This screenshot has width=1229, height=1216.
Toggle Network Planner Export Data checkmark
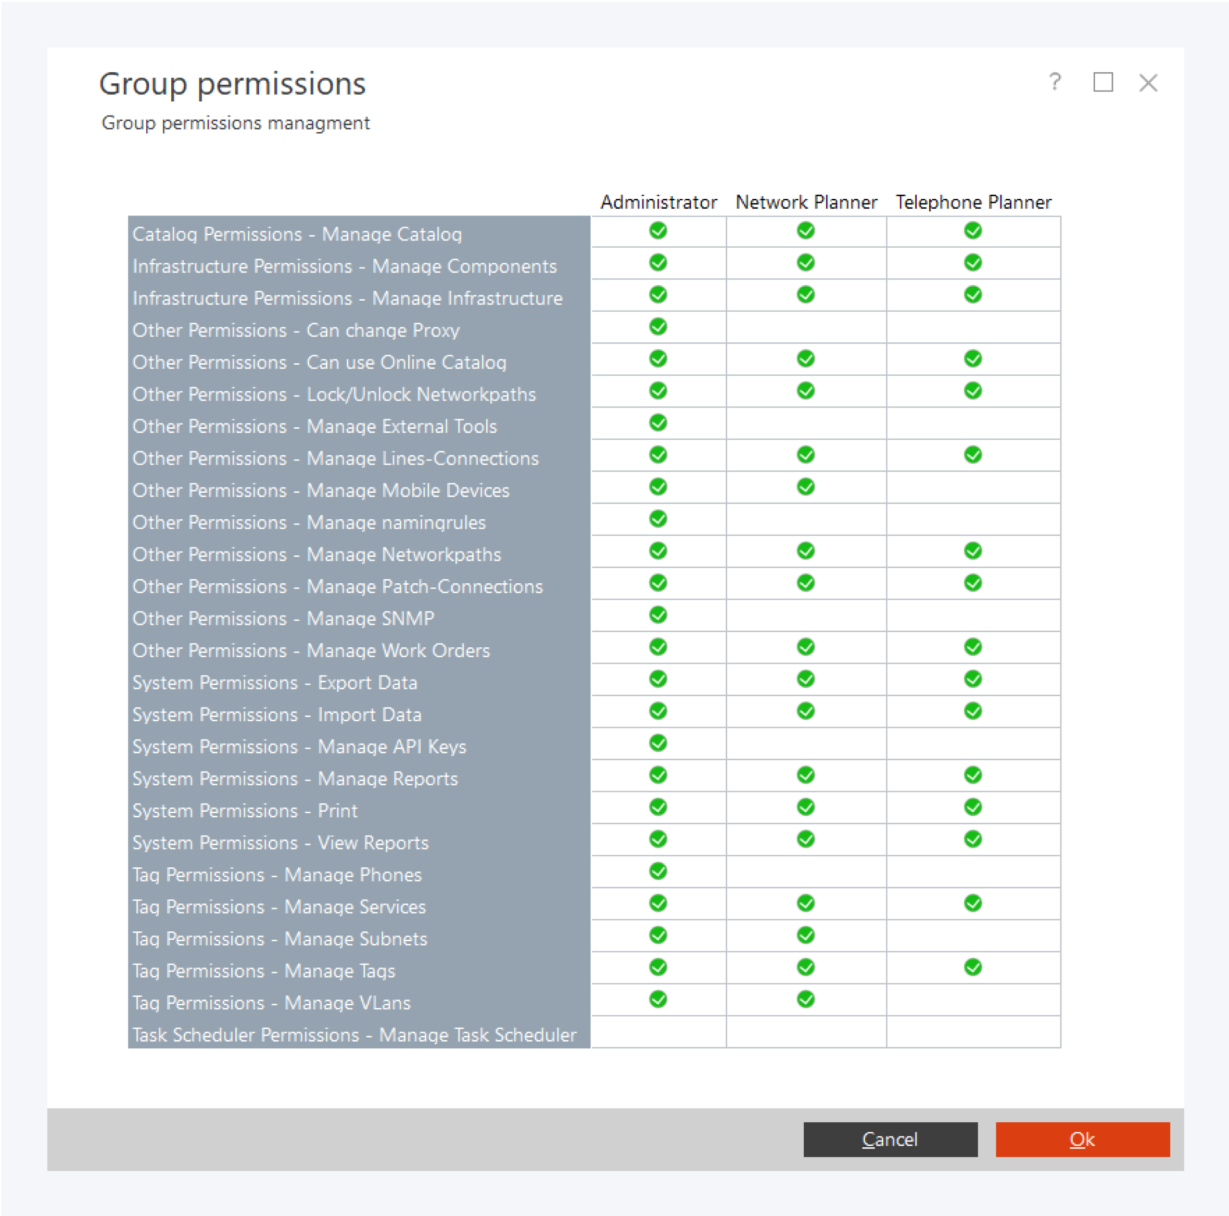point(805,679)
